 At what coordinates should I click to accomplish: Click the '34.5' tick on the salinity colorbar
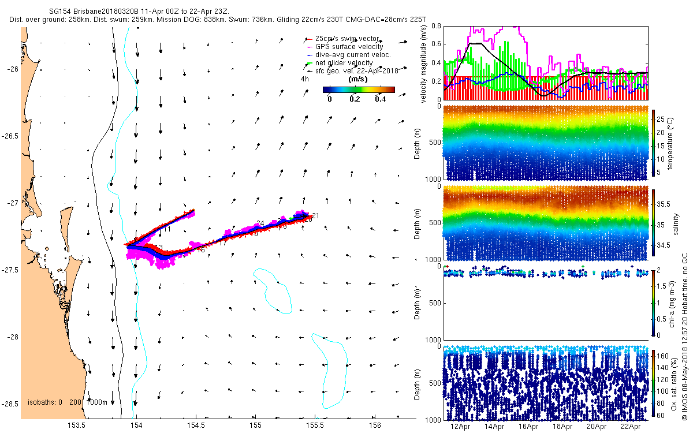664,245
